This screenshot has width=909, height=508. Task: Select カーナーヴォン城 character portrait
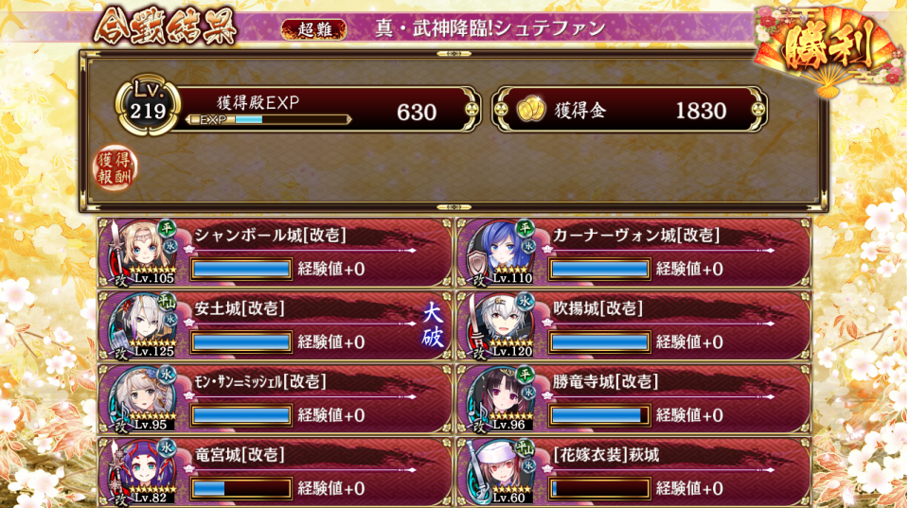(501, 253)
